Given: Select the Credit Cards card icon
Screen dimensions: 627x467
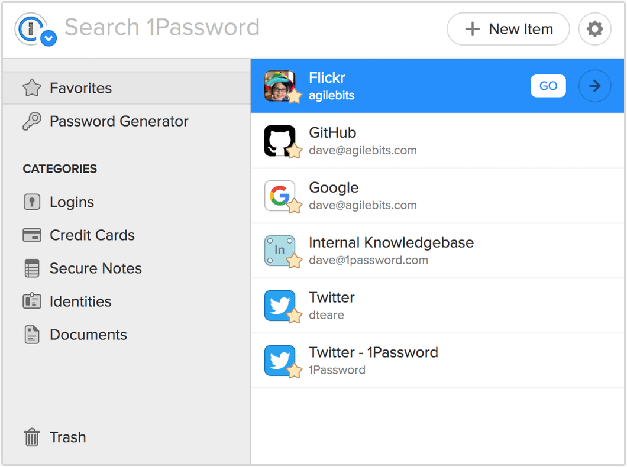Looking at the screenshot, I should point(31,235).
